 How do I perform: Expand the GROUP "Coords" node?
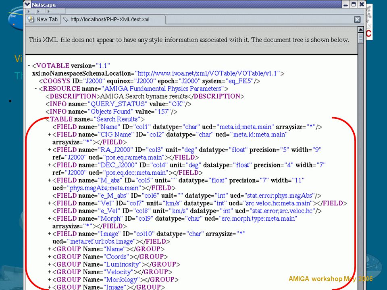click(49, 257)
